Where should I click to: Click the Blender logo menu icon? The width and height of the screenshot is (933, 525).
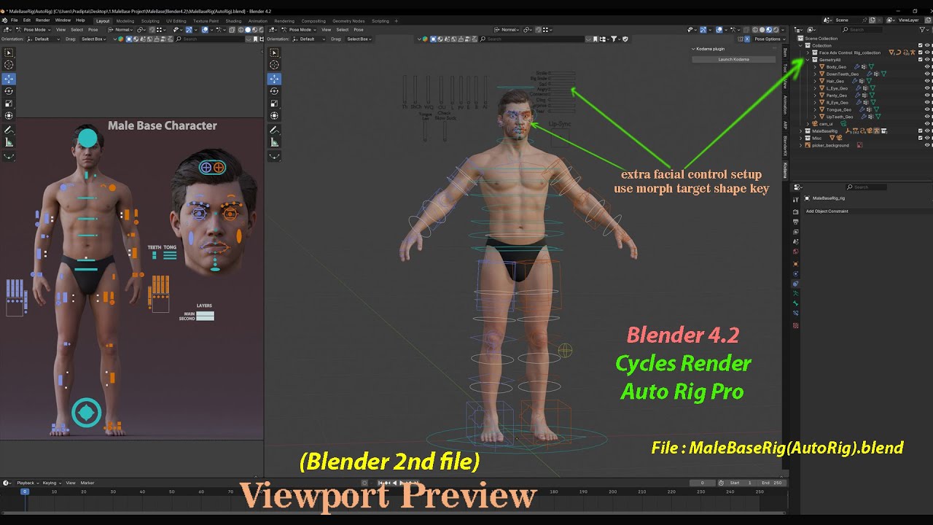click(4, 20)
